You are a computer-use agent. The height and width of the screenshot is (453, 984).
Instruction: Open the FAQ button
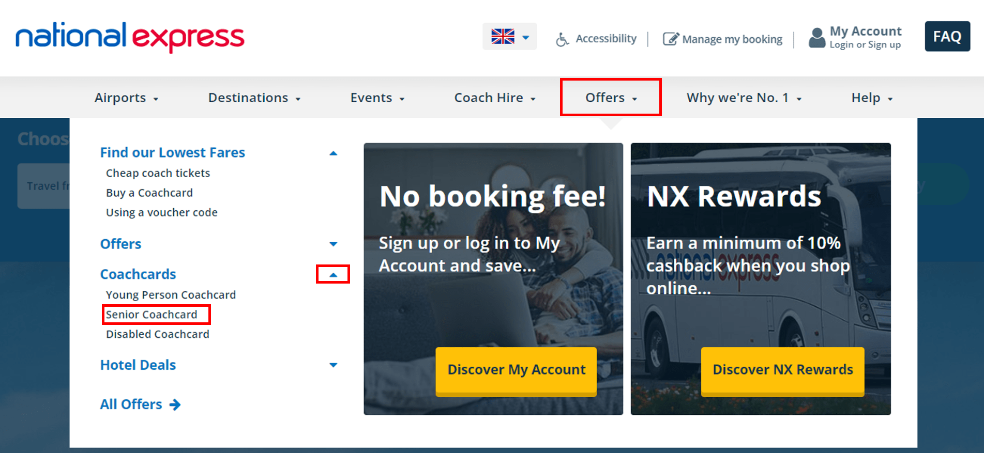pos(947,37)
